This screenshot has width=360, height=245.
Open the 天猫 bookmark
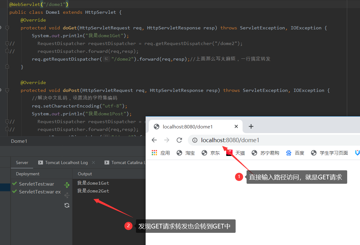coord(236,153)
